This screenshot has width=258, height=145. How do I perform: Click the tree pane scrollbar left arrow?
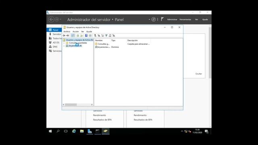click(64, 105)
